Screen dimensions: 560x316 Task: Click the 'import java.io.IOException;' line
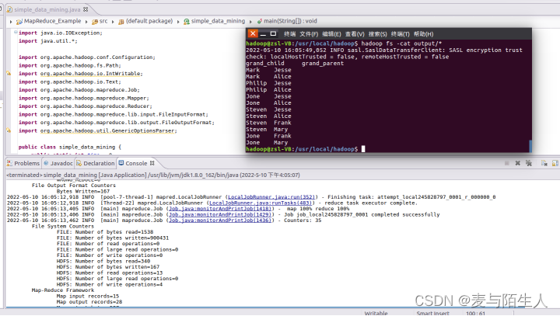pos(61,33)
